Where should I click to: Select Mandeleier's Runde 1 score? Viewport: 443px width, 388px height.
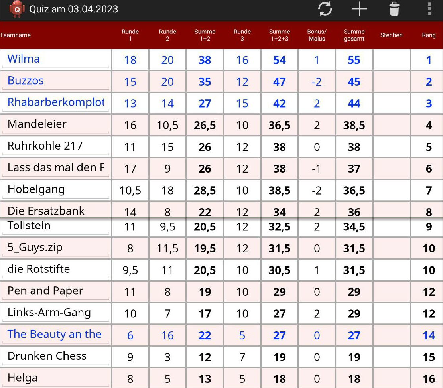tap(130, 125)
